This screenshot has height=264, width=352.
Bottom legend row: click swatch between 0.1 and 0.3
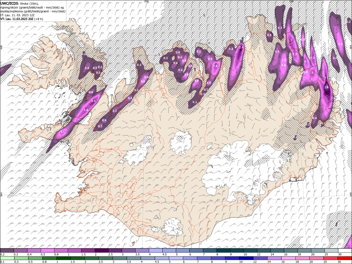(7, 258)
